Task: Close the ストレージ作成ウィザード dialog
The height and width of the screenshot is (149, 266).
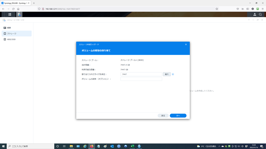Action: [x=186, y=44]
